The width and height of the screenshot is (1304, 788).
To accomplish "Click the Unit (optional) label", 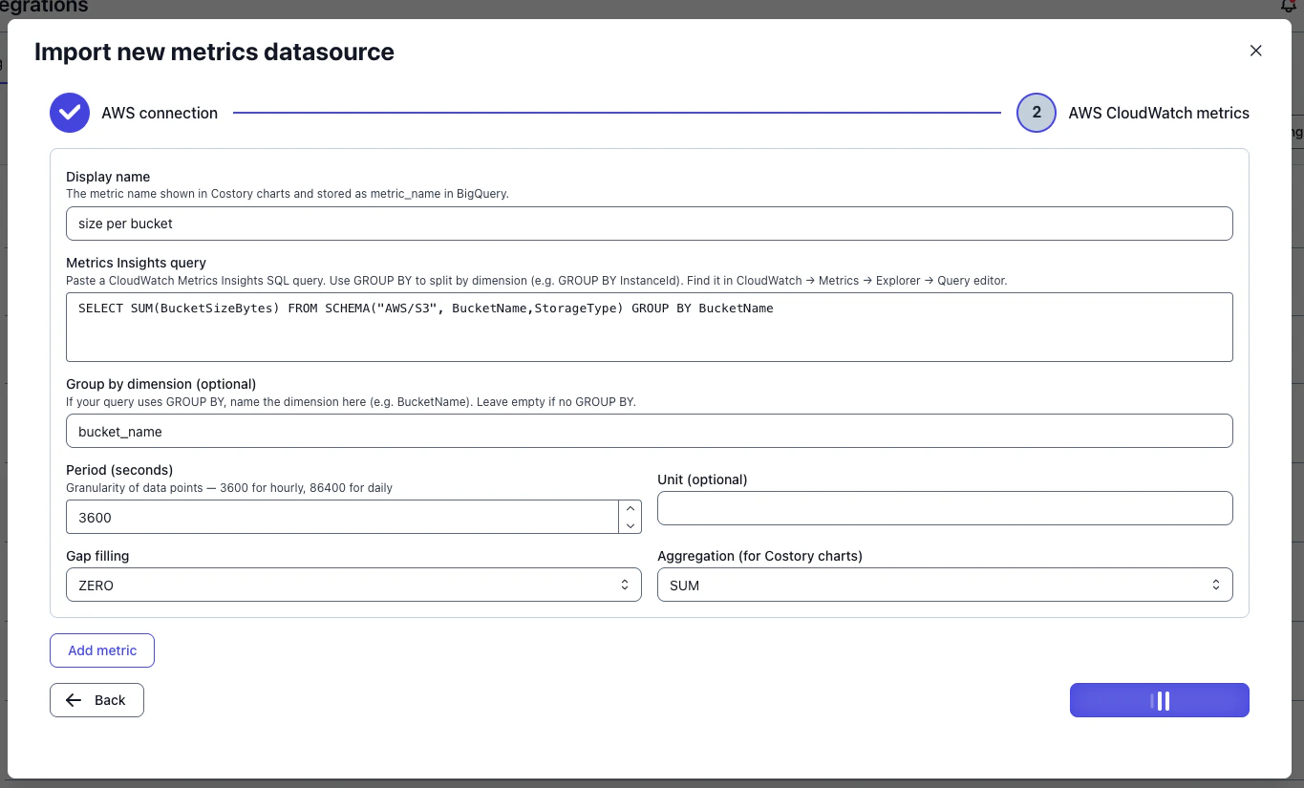I will pos(702,479).
